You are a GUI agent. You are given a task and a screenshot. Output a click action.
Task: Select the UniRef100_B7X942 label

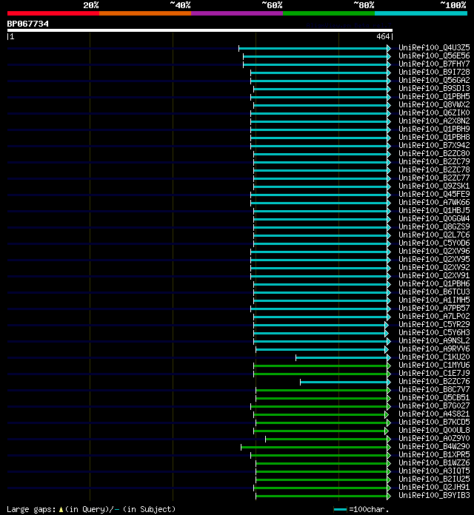coord(434,145)
